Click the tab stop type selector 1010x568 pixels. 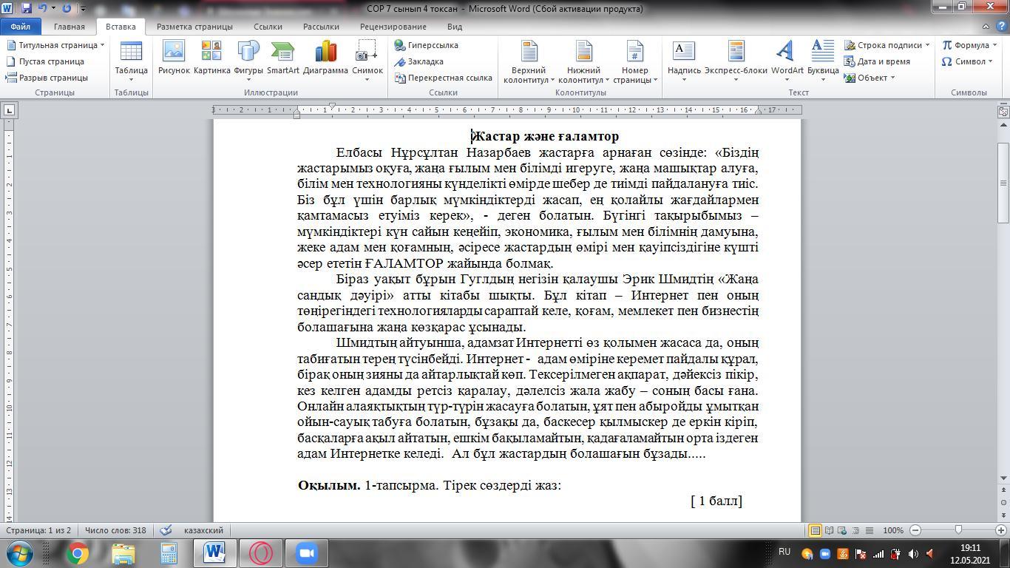[x=9, y=110]
